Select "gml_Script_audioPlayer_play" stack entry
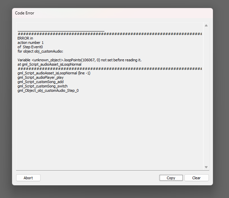Image resolution: width=229 pixels, height=198 pixels. coord(41,77)
